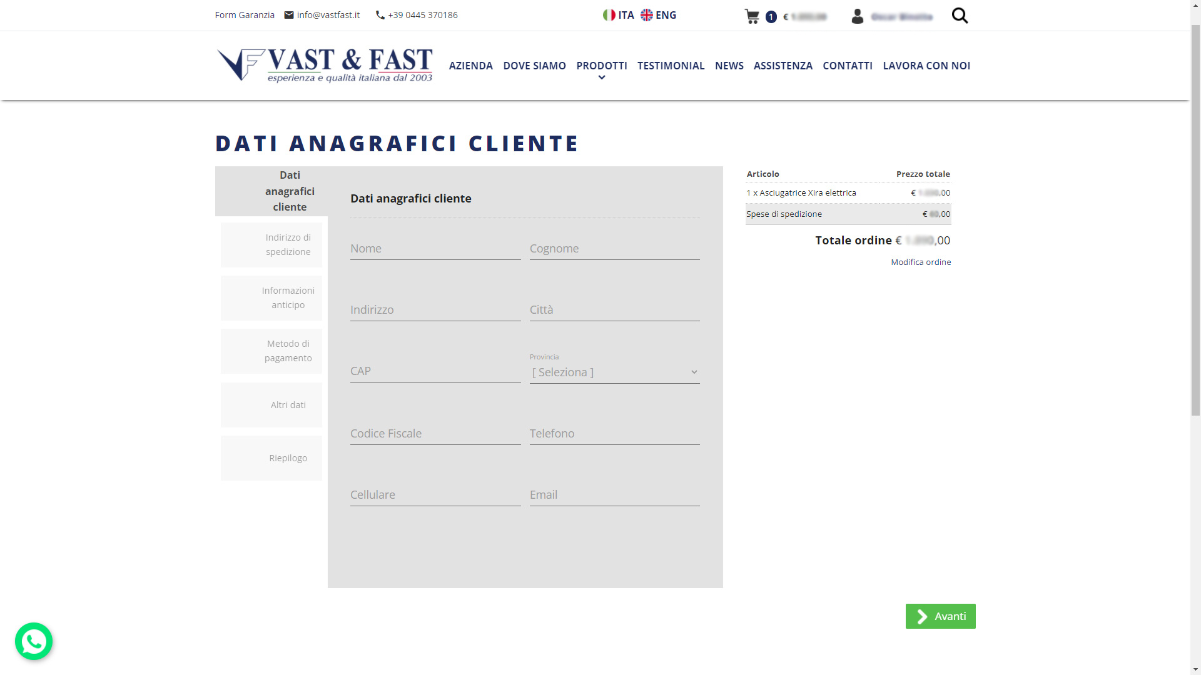Select Indirizzo di spedizione step
This screenshot has width=1201, height=675.
coord(271,245)
